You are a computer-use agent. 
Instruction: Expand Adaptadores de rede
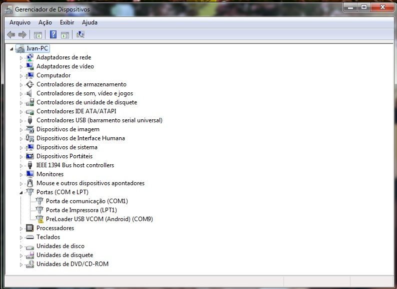click(21, 58)
